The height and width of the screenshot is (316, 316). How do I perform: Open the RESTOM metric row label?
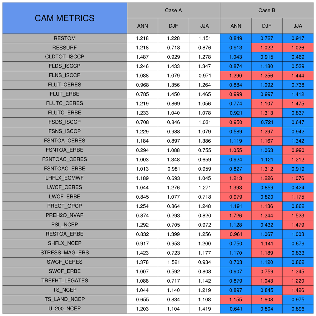click(65, 38)
